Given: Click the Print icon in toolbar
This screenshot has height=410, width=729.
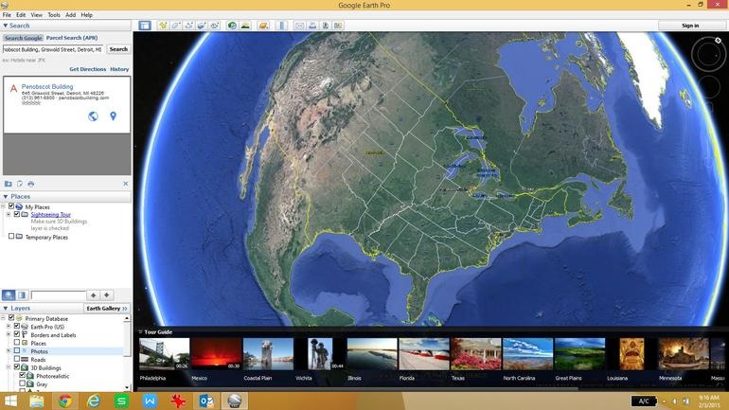Looking at the screenshot, I should 312,26.
